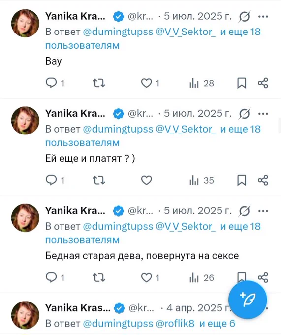Open more options on the second tweet

[263, 114]
